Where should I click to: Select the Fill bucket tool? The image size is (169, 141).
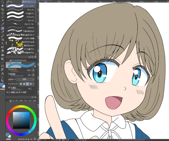click(x=2, y=55)
